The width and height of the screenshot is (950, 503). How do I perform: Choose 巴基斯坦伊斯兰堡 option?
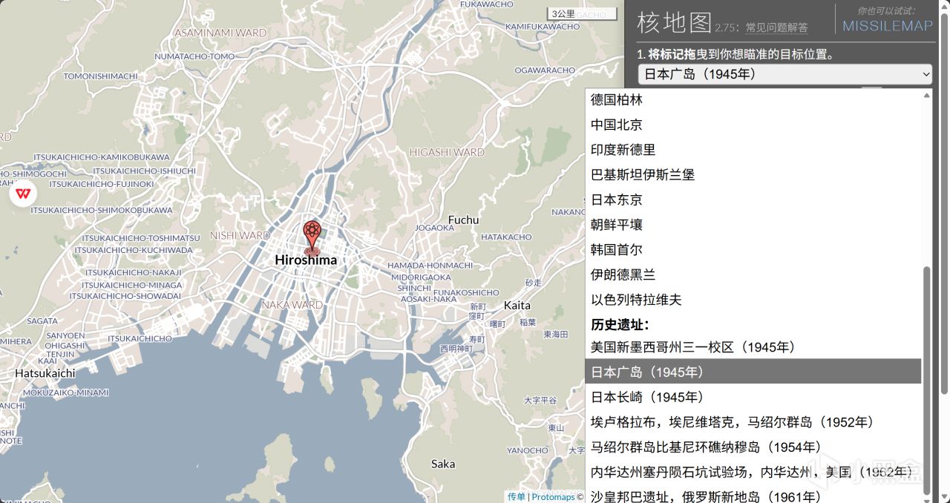753,175
